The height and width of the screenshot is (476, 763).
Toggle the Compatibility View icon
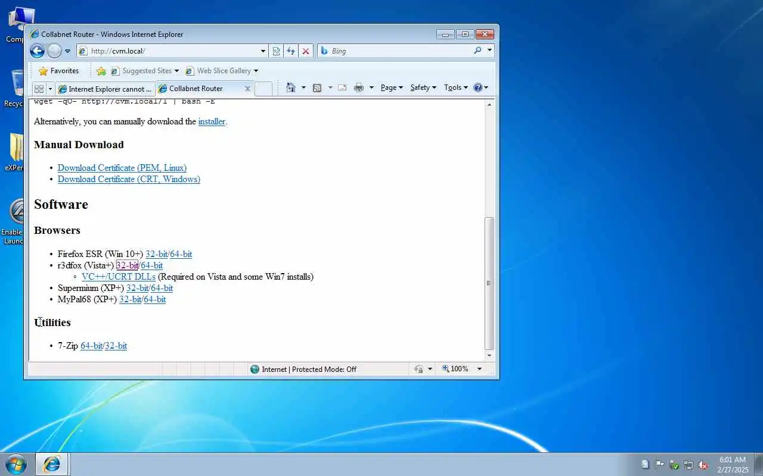pyautogui.click(x=276, y=51)
